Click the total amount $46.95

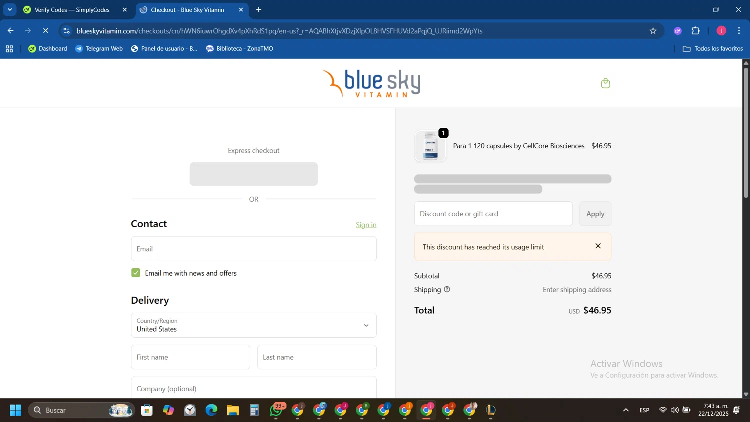(597, 310)
